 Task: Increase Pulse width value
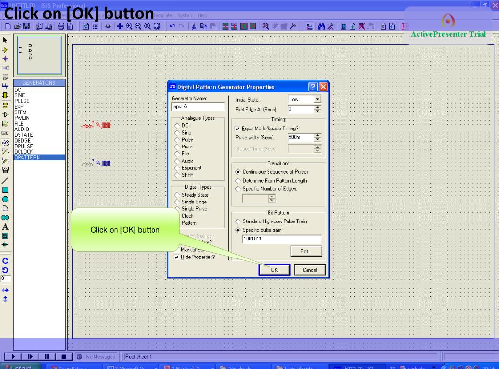(x=317, y=135)
